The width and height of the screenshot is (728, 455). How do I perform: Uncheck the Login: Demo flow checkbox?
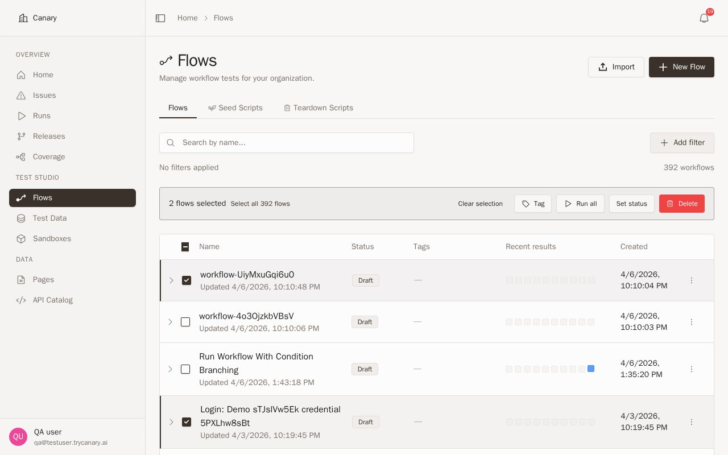pyautogui.click(x=187, y=422)
